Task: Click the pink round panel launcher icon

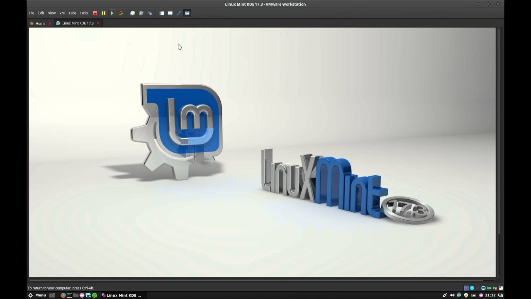Action: 82,295
